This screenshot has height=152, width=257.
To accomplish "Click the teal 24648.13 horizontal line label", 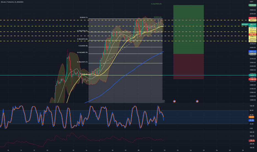I will click(253, 75).
